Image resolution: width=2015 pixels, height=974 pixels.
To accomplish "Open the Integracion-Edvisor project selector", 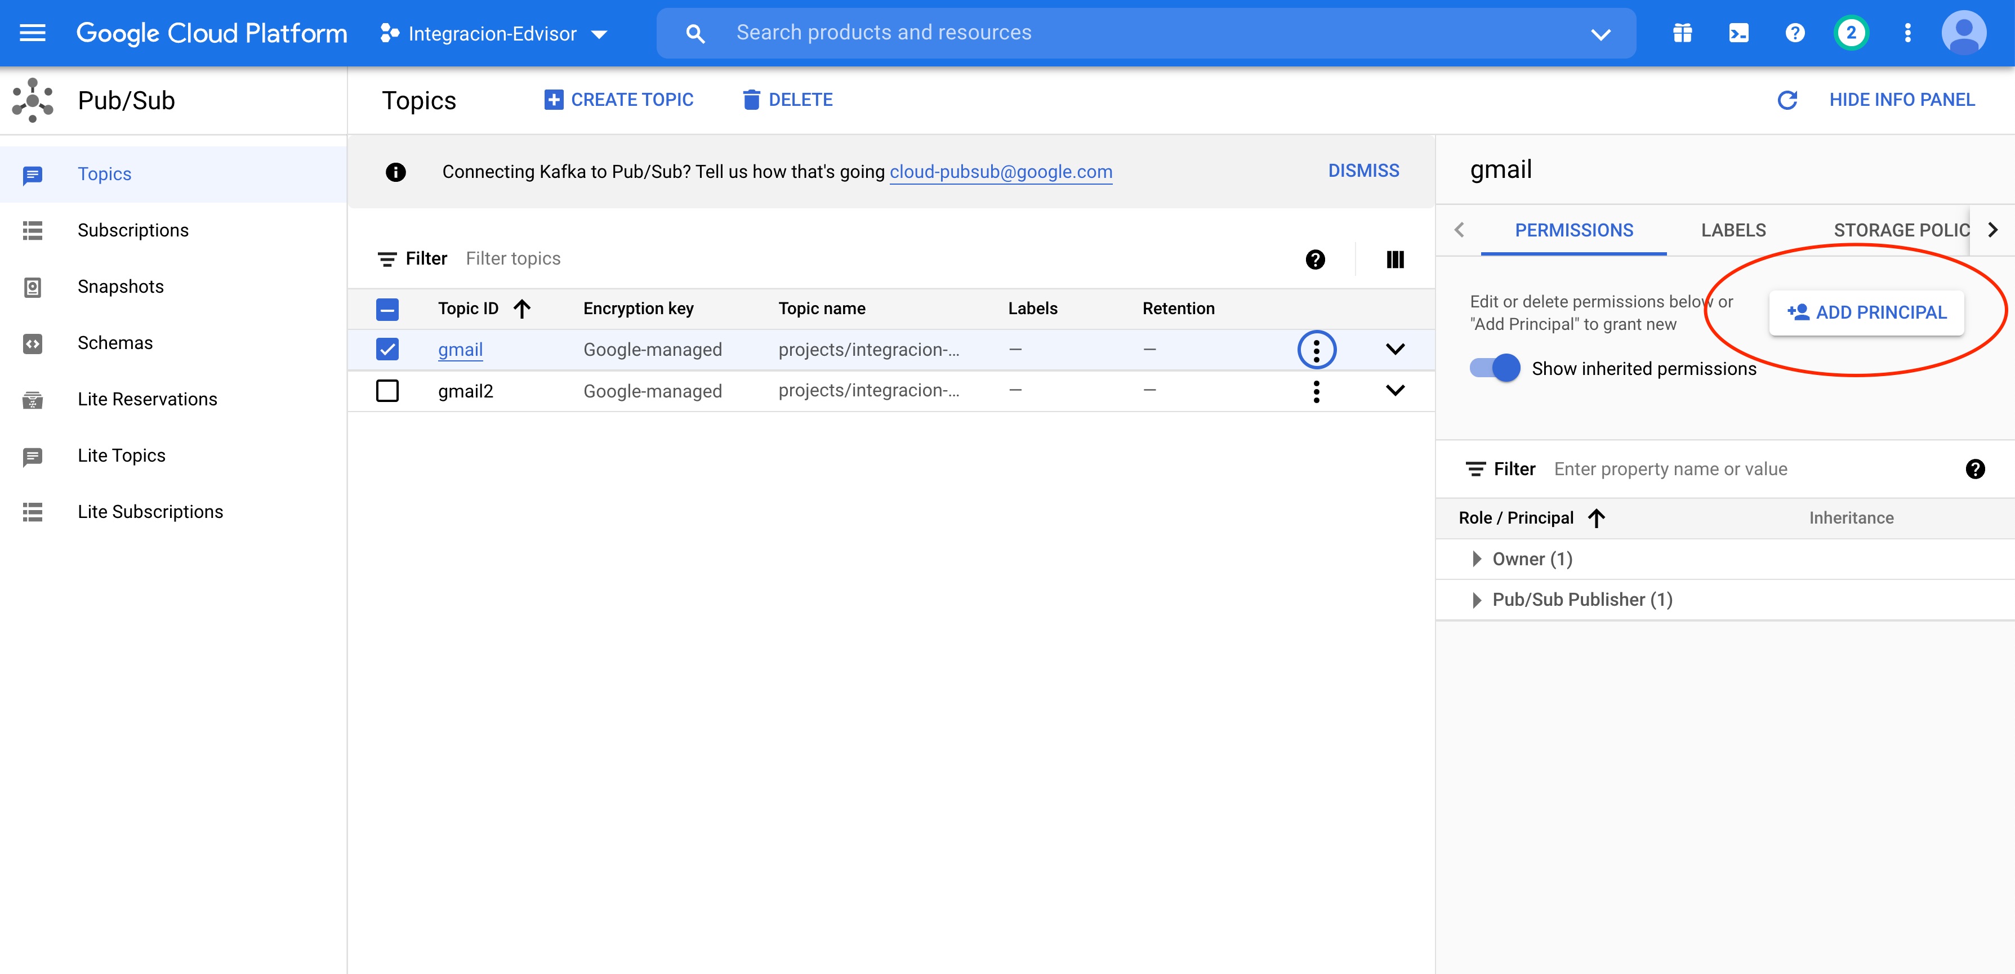I will (493, 34).
